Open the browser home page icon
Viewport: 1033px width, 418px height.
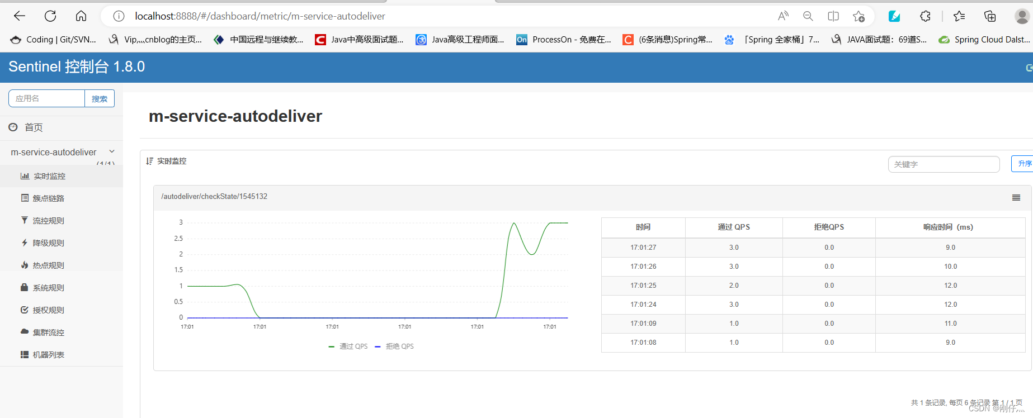point(81,16)
